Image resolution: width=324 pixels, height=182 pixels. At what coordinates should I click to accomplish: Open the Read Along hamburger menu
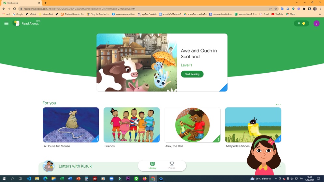[7, 23]
